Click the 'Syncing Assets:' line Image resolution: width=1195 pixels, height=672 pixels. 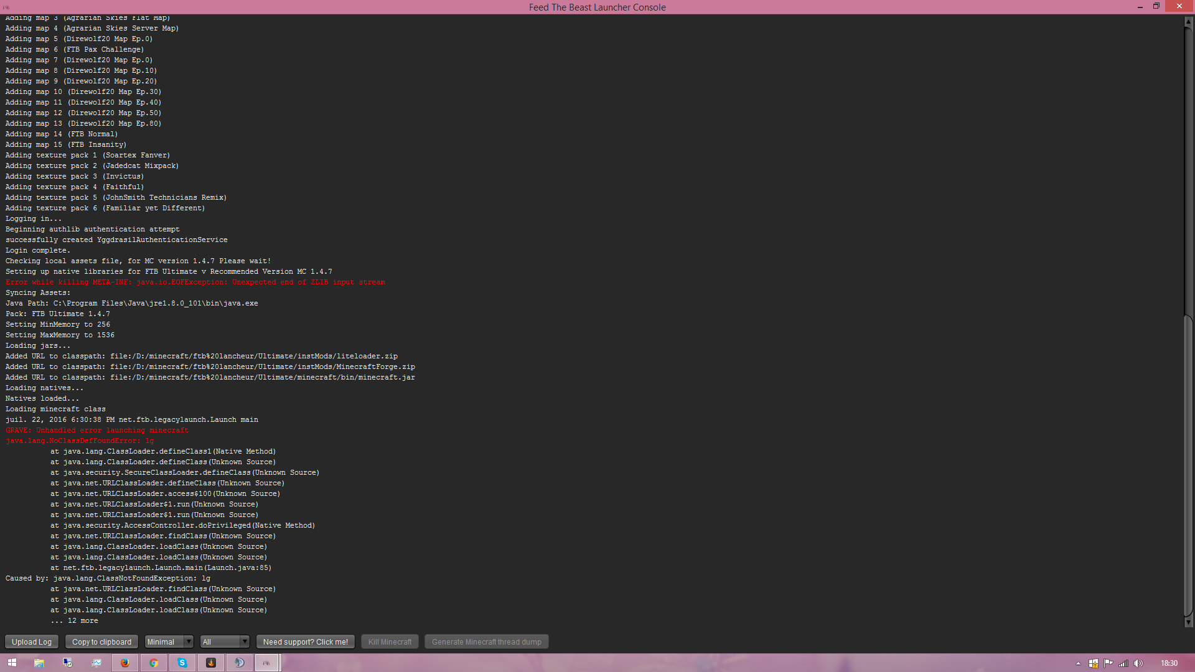point(38,293)
